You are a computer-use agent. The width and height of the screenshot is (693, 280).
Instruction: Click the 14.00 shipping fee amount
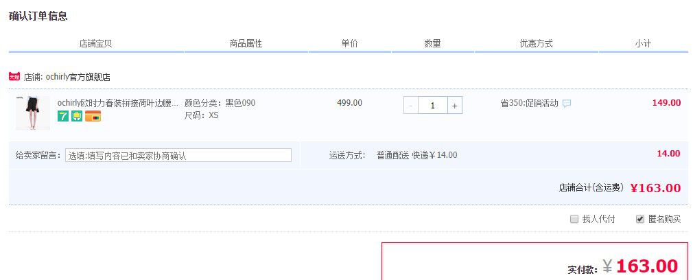click(x=669, y=154)
